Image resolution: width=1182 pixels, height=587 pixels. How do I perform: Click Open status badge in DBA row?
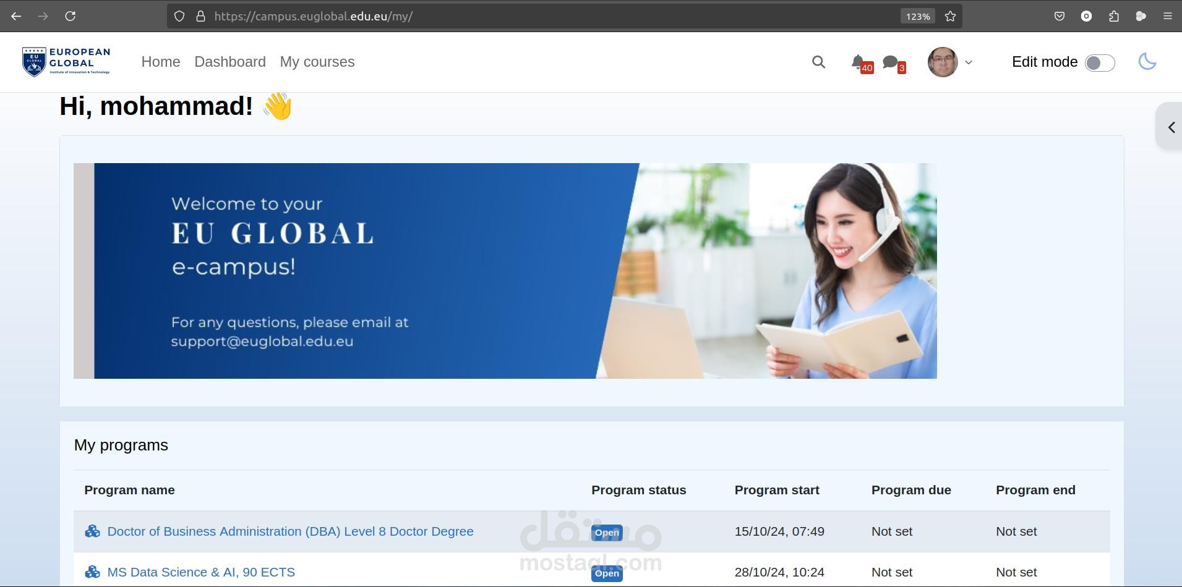pos(607,533)
